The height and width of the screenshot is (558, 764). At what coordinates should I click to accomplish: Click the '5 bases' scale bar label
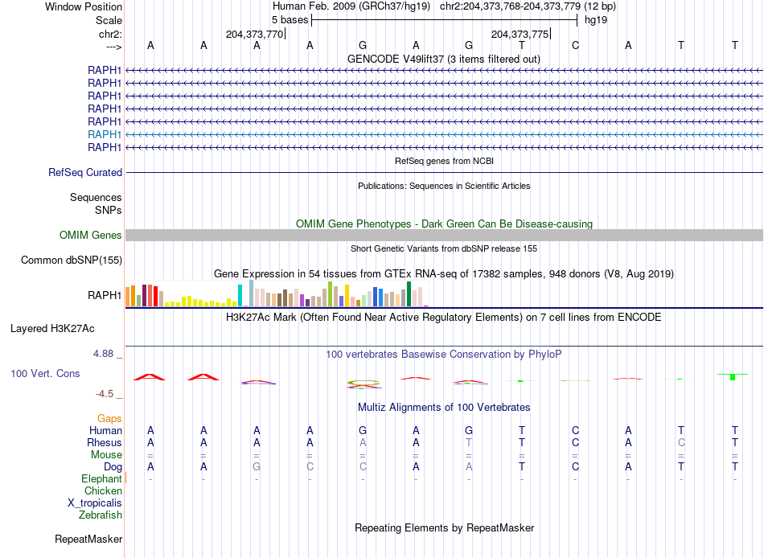click(x=290, y=20)
